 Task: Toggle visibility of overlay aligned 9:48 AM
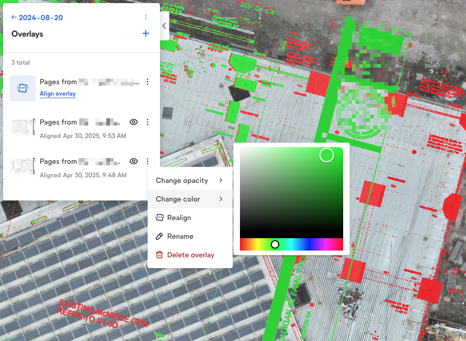point(134,161)
